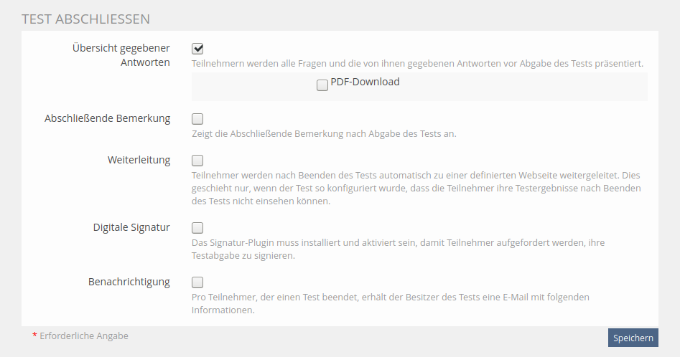Image resolution: width=680 pixels, height=357 pixels.
Task: Enable the PDF-Download checkbox
Action: click(x=322, y=85)
